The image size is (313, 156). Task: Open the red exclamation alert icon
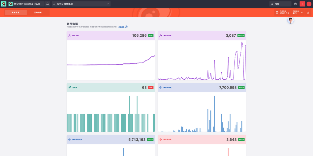tap(309, 4)
